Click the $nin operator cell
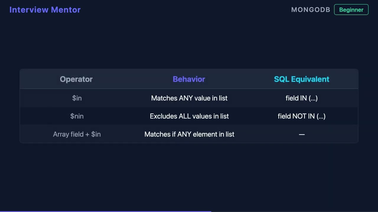378x212 pixels. tap(77, 116)
